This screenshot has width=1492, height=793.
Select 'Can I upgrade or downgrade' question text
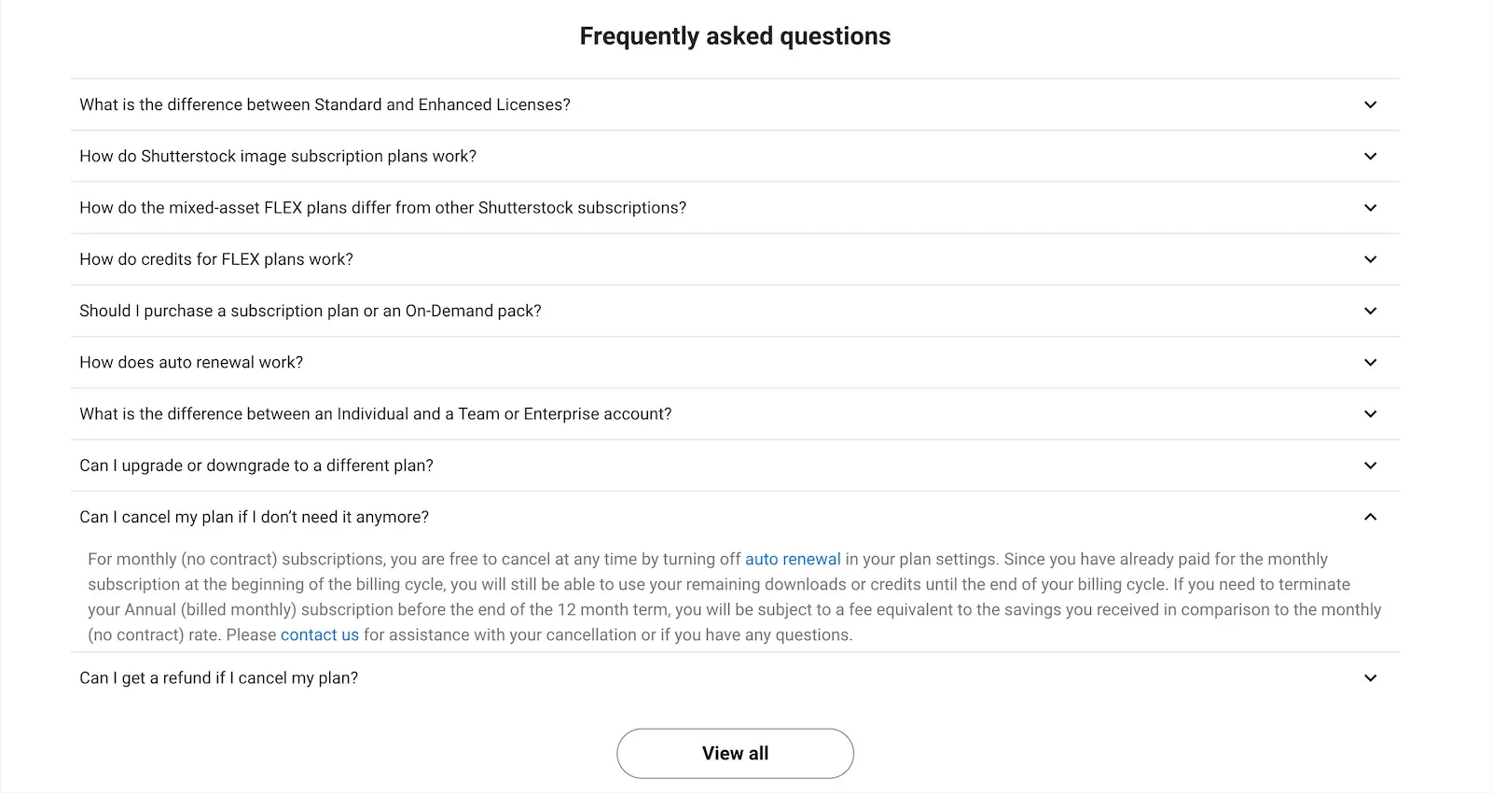pos(256,466)
